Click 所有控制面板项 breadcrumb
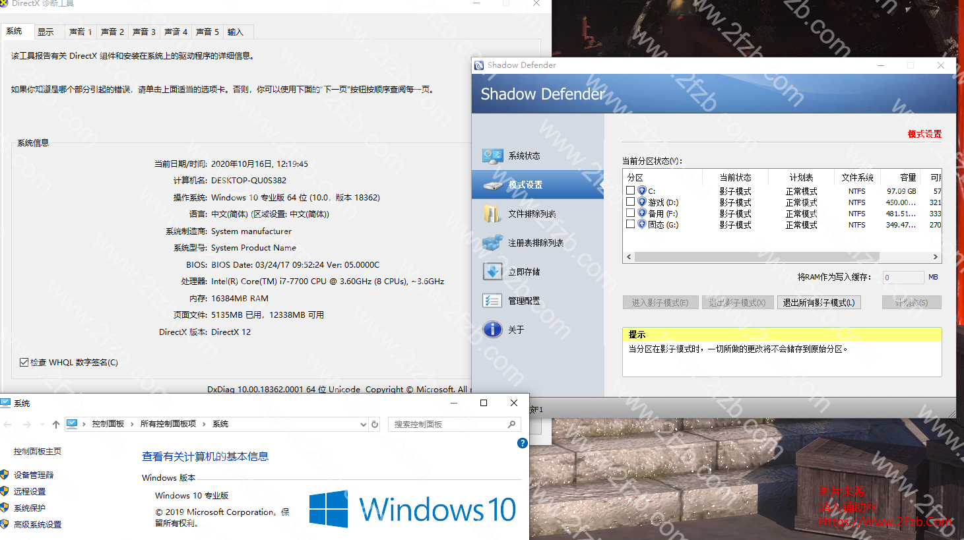Viewport: 964px width, 540px height. pyautogui.click(x=168, y=424)
